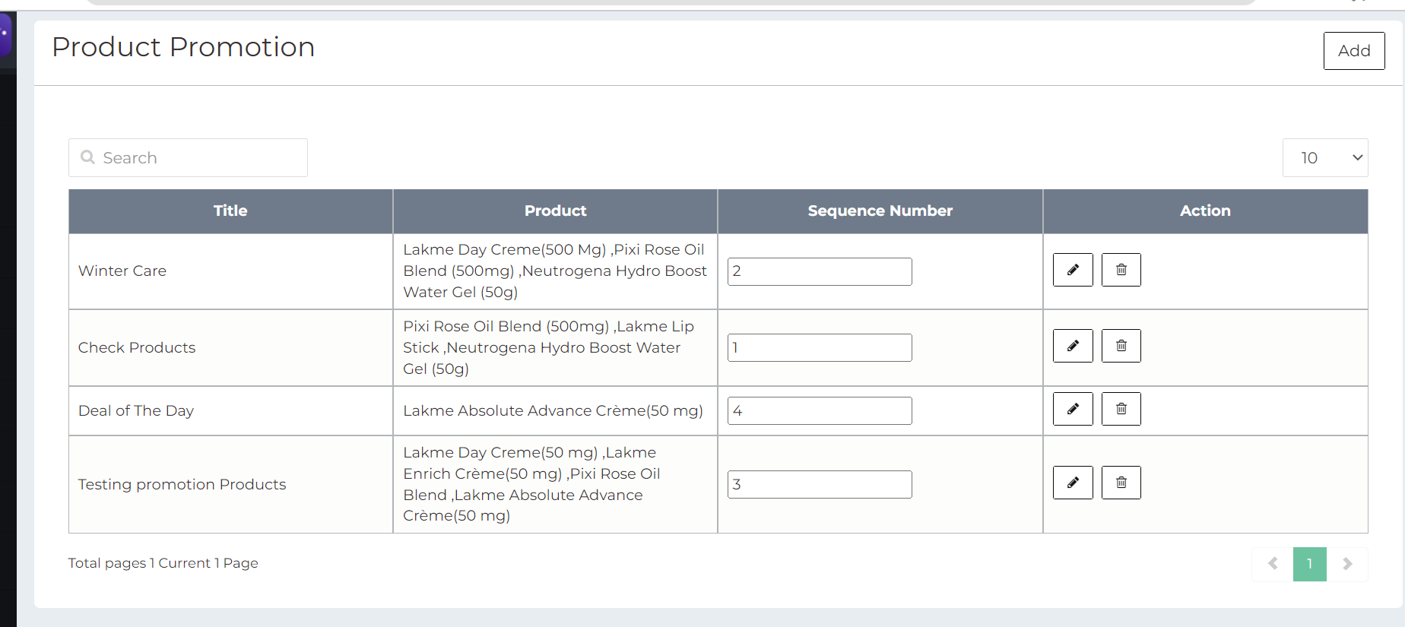Edit the Winter Care promotion
This screenshot has width=1405, height=627.
coord(1073,270)
